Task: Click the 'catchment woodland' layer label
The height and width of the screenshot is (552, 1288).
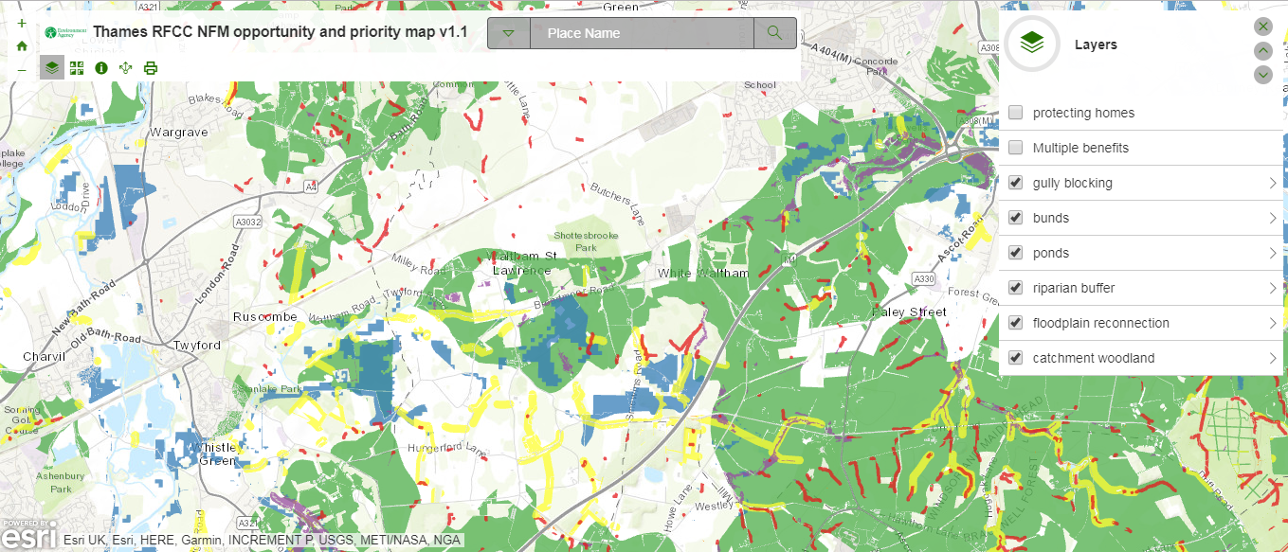Action: (1094, 358)
